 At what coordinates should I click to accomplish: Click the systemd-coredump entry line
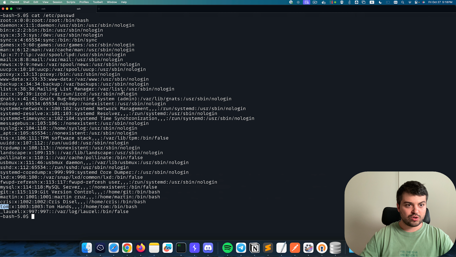tap(94, 172)
